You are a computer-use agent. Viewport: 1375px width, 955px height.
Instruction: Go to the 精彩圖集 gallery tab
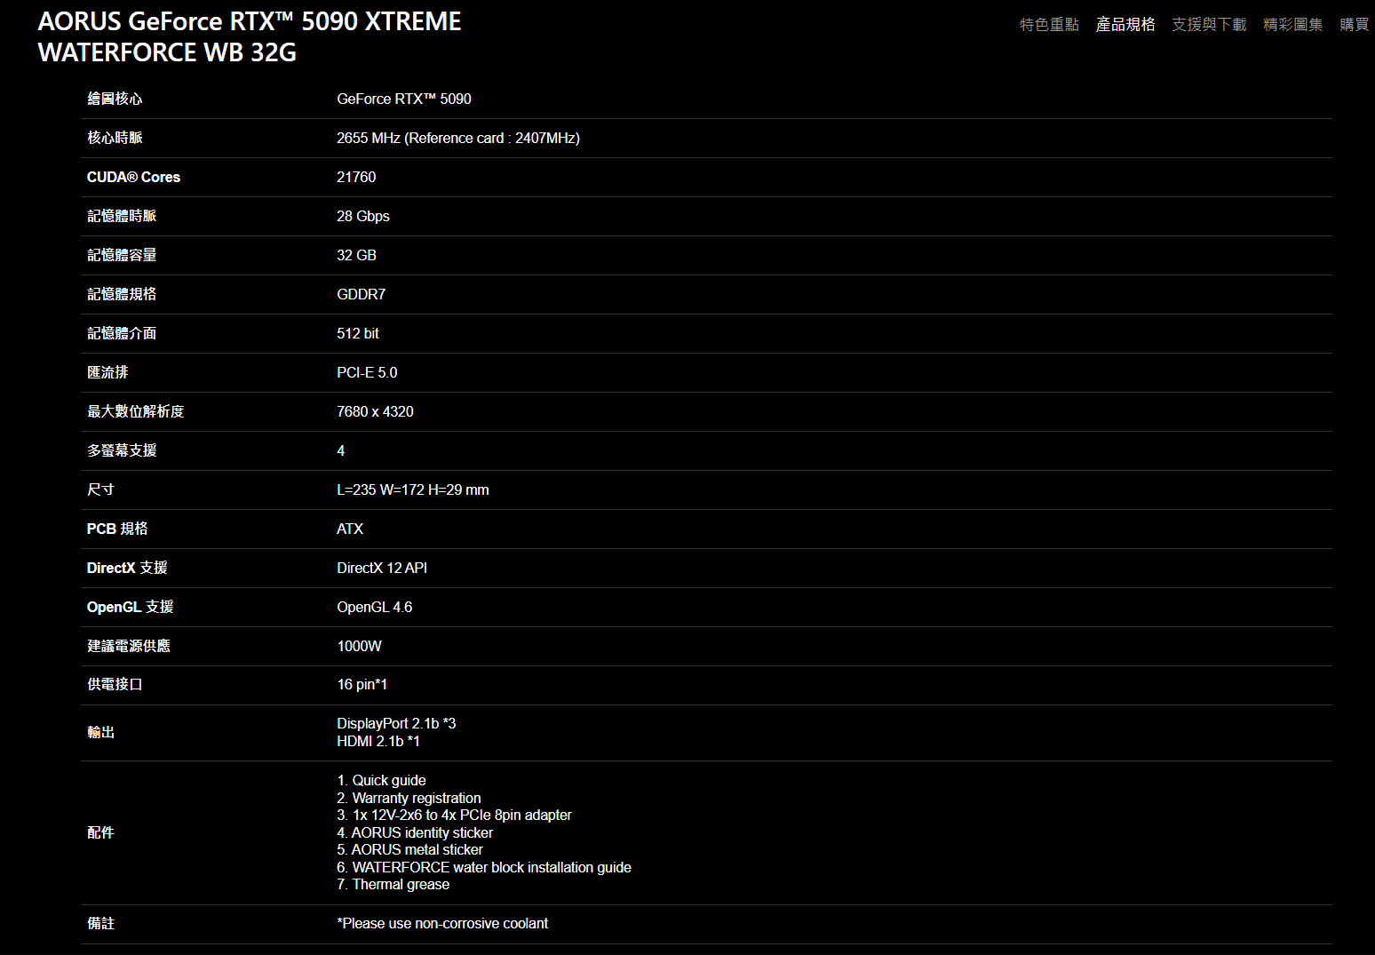[1293, 25]
